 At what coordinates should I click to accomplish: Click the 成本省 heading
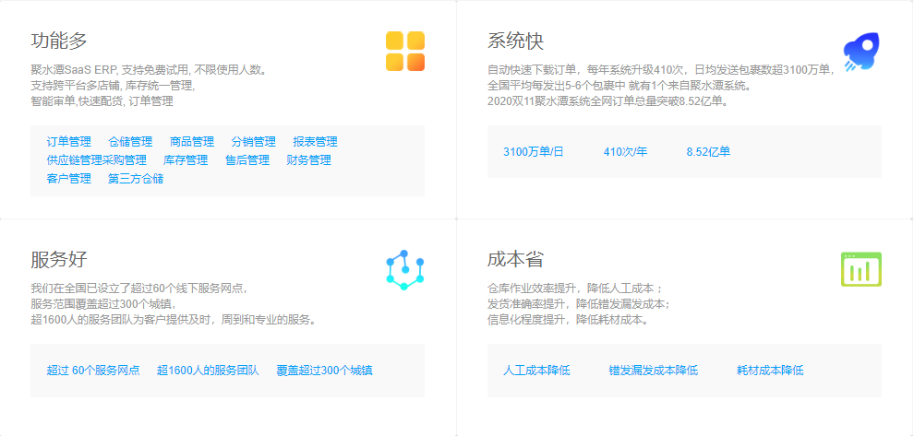tap(515, 259)
